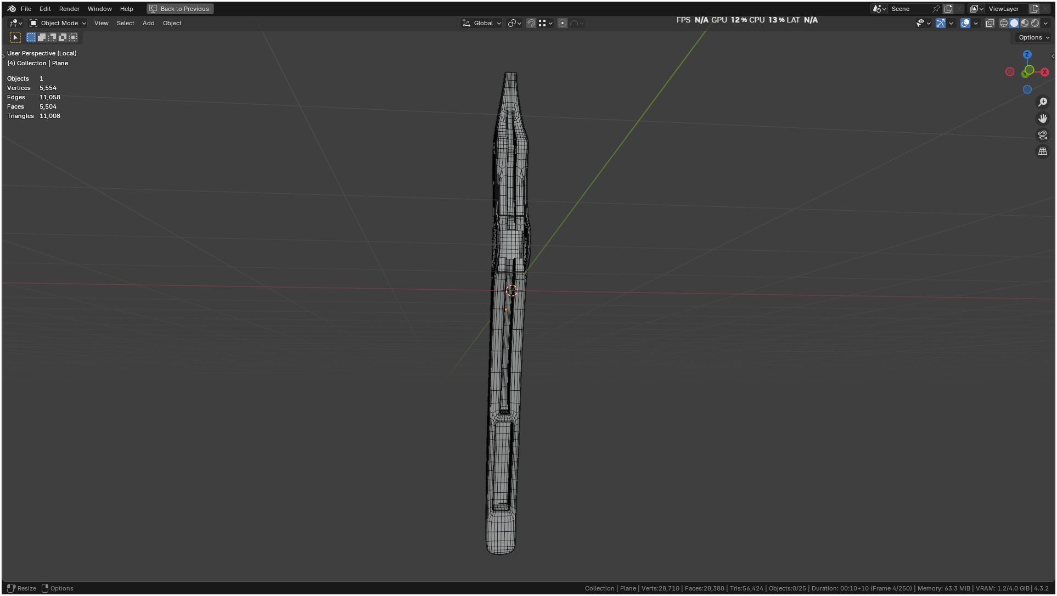Open the snapping options dropdown
This screenshot has height=596, width=1057.
(546, 23)
